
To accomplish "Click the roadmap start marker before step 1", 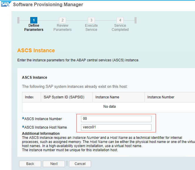I will click(x=19, y=20).
